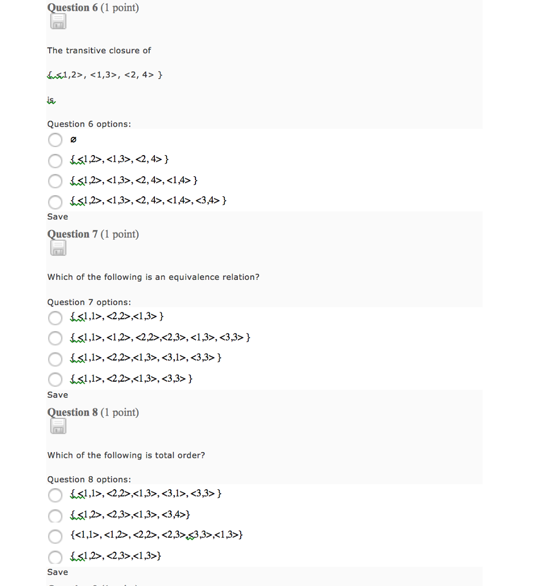This screenshot has width=558, height=586.
Task: Choose Question 6 option ending with <2, 4> }
Action: (x=55, y=161)
